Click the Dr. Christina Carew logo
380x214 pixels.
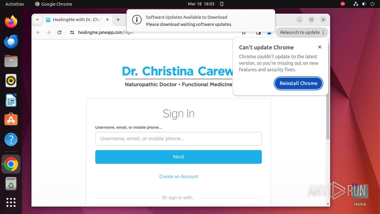pyautogui.click(x=178, y=76)
